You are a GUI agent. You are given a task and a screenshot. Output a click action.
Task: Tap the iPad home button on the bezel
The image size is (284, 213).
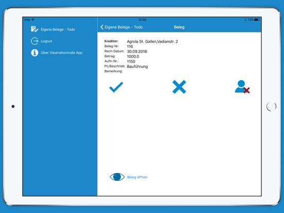pos(271,106)
